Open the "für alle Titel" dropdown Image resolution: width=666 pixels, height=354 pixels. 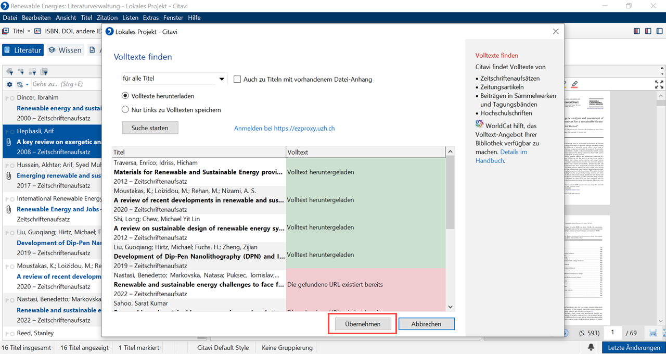(x=222, y=79)
